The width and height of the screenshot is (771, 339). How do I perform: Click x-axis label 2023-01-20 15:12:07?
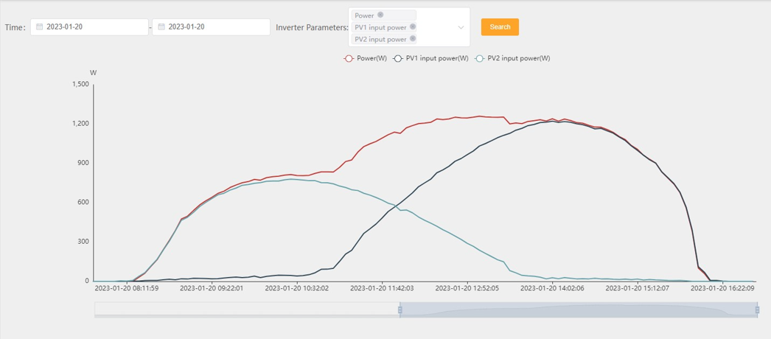(x=638, y=288)
